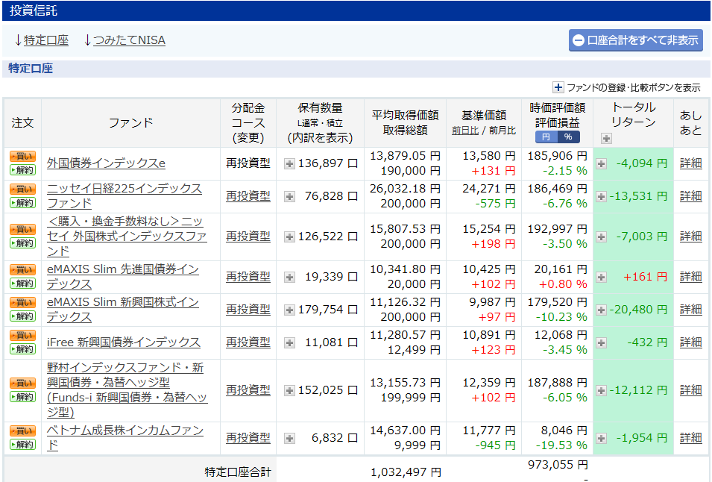
Task: Expand holdings breakdown for 19,339口
Action: pyautogui.click(x=289, y=277)
